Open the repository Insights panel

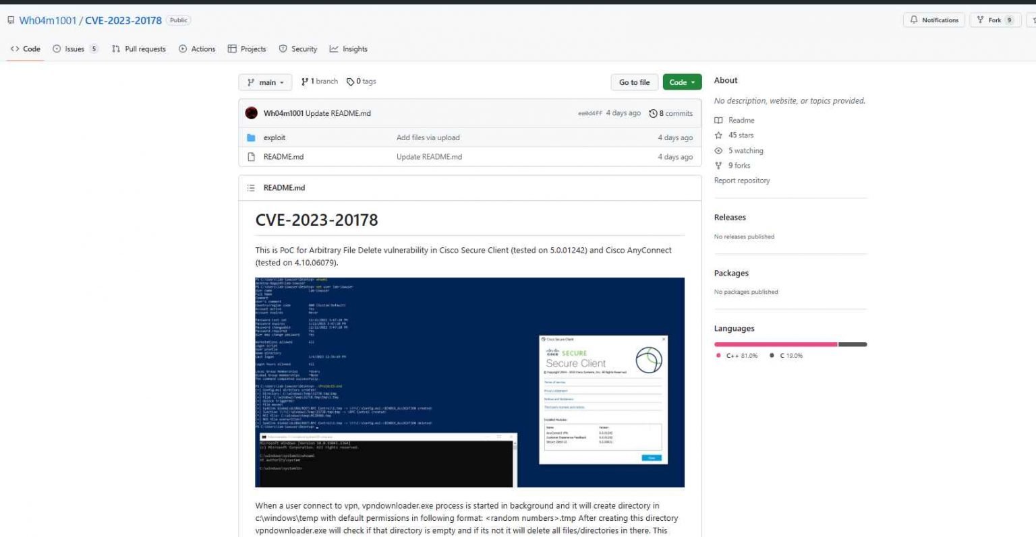[x=349, y=49]
